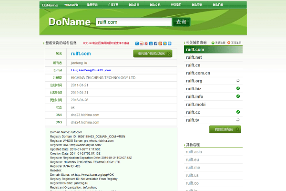
Task: Select ruift.me under other suffixes
Action: click(193, 168)
